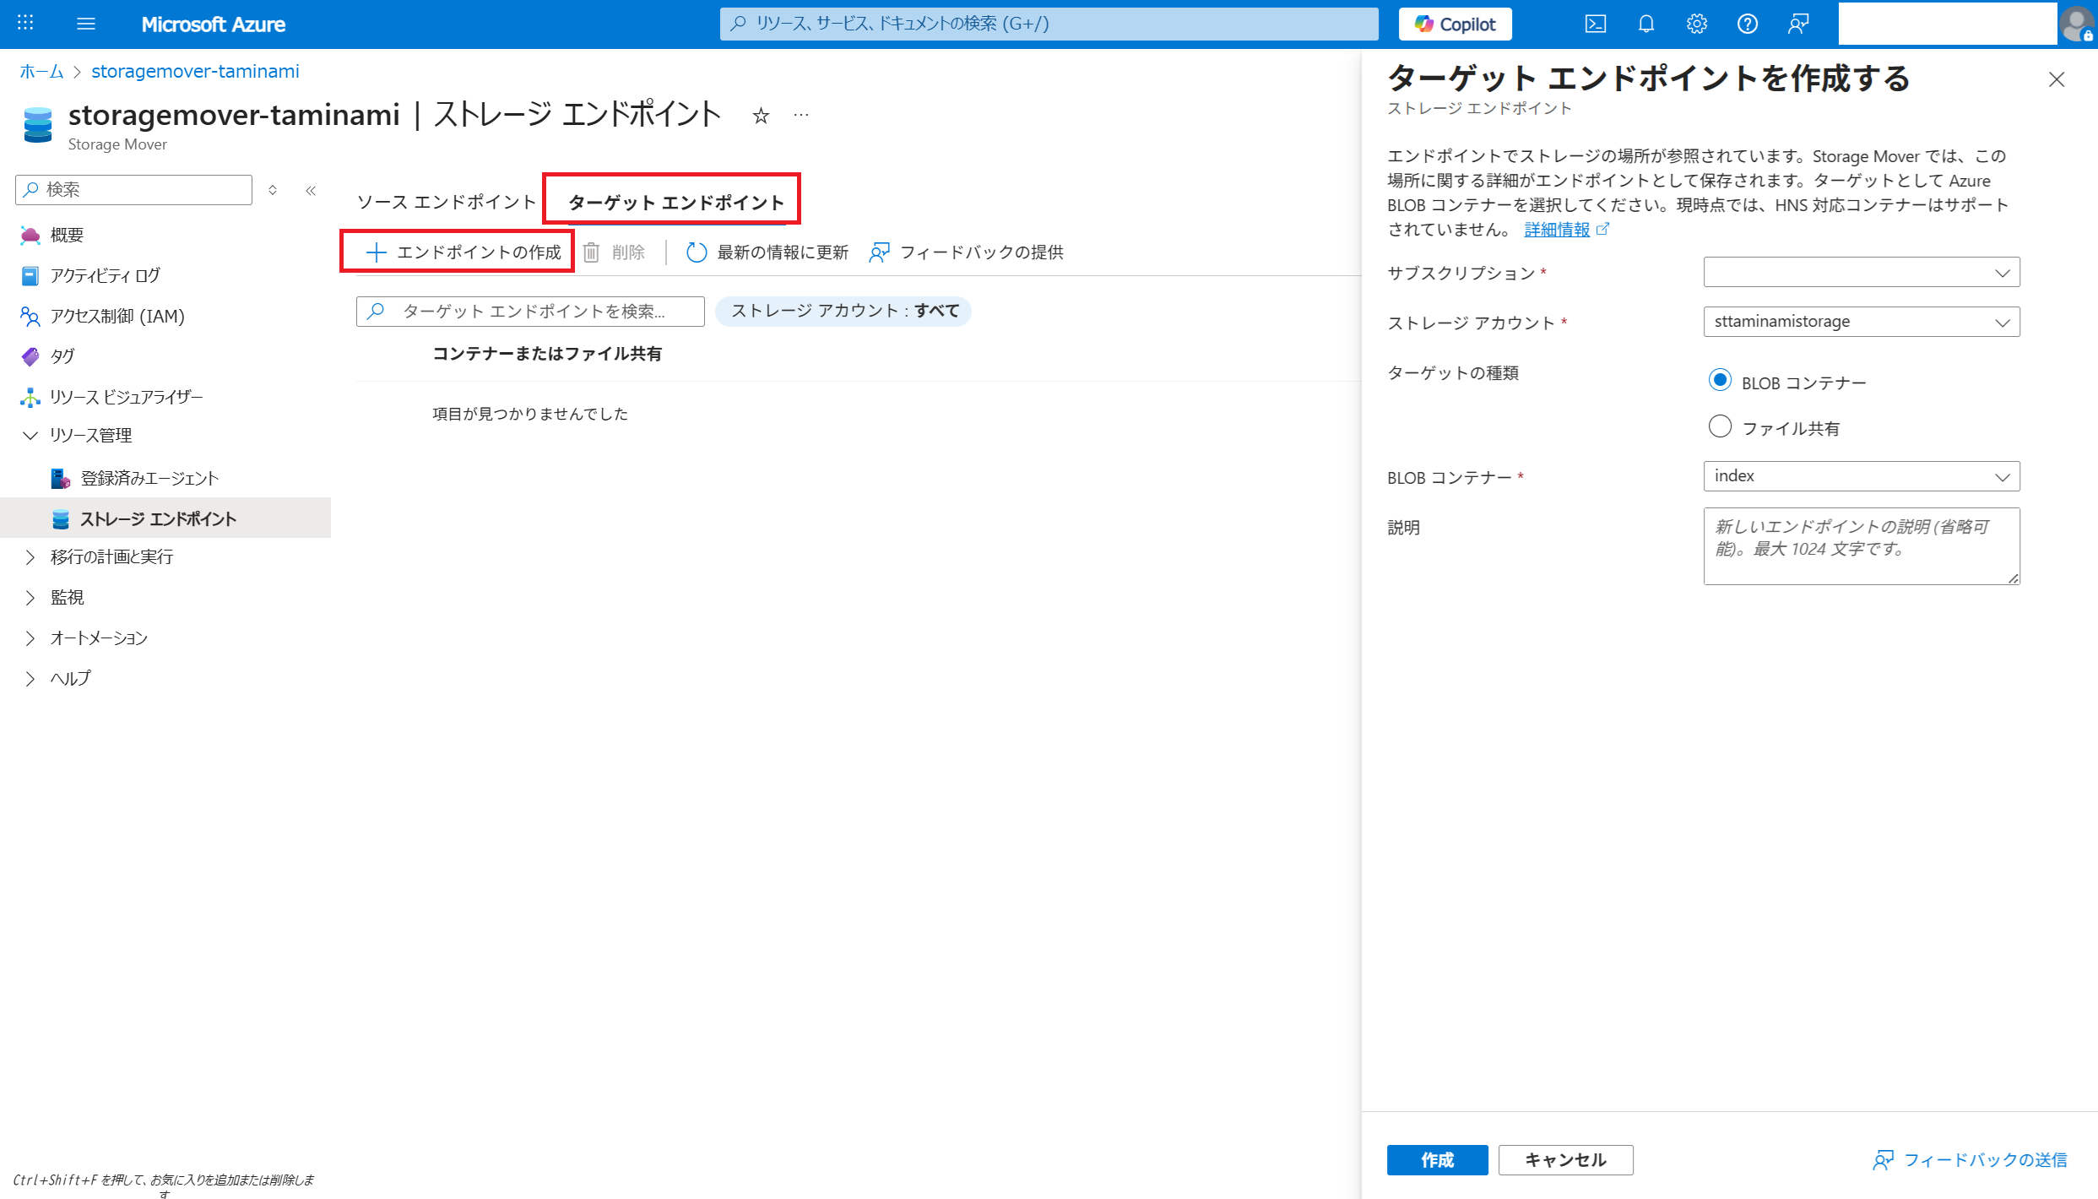Image resolution: width=2098 pixels, height=1199 pixels.
Task: Open the ストレージ アカウント : すべて filter
Action: point(843,311)
